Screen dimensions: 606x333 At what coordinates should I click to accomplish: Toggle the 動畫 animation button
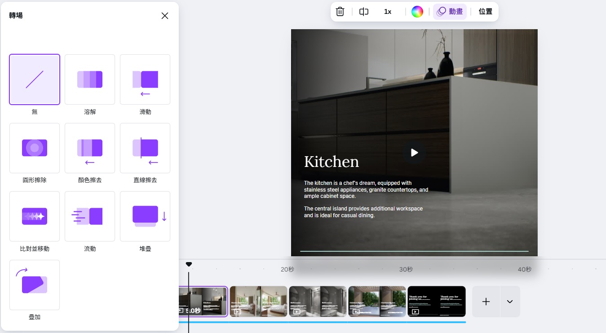pyautogui.click(x=450, y=12)
